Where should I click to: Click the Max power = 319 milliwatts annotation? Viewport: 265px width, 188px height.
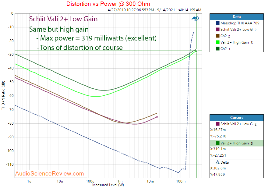click(x=97, y=38)
